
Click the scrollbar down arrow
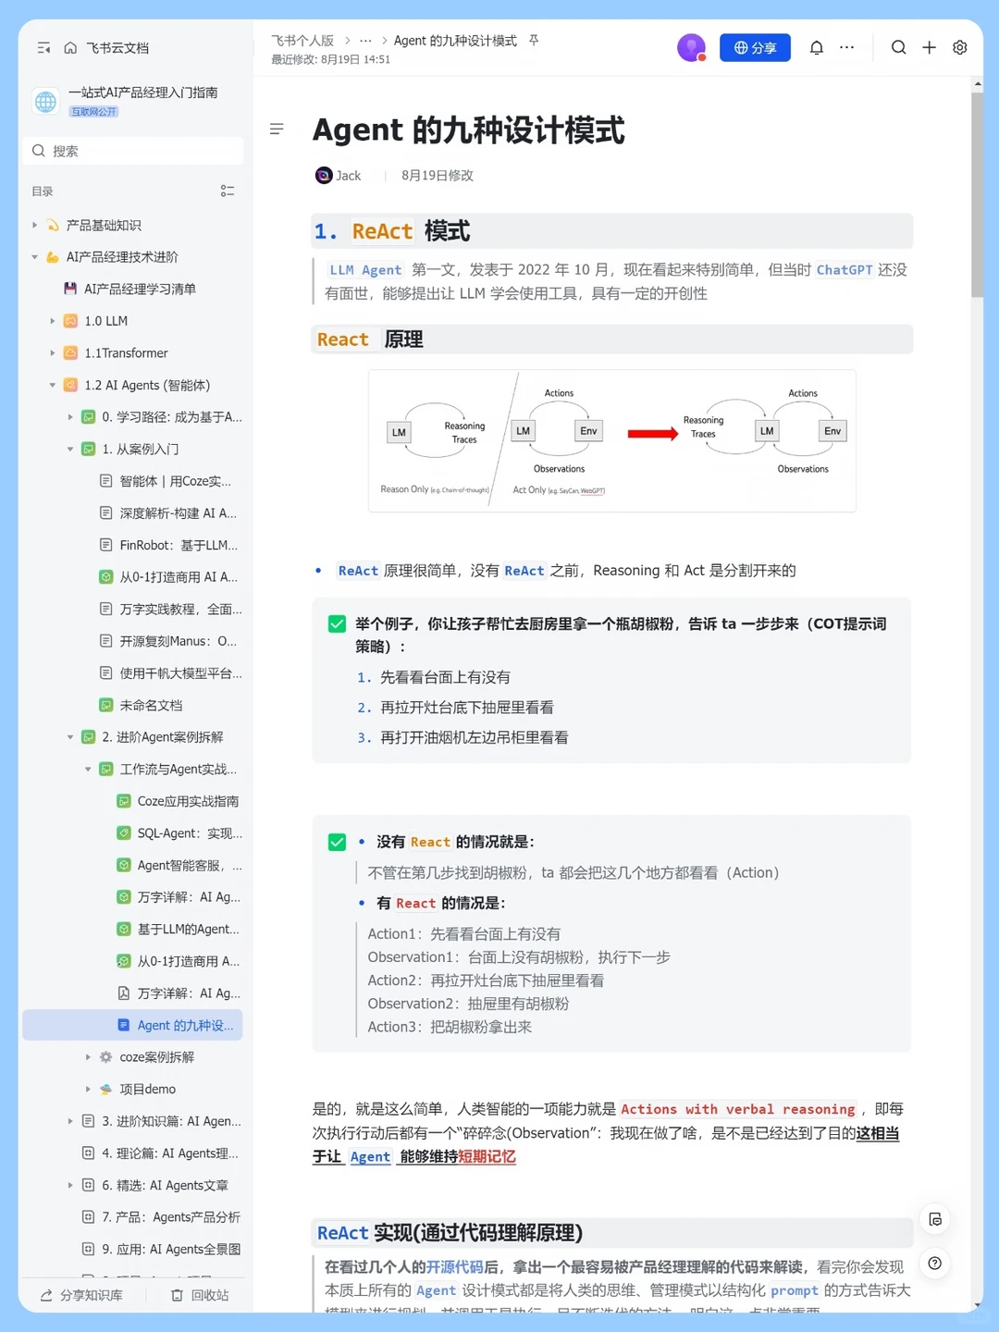[x=977, y=1306]
